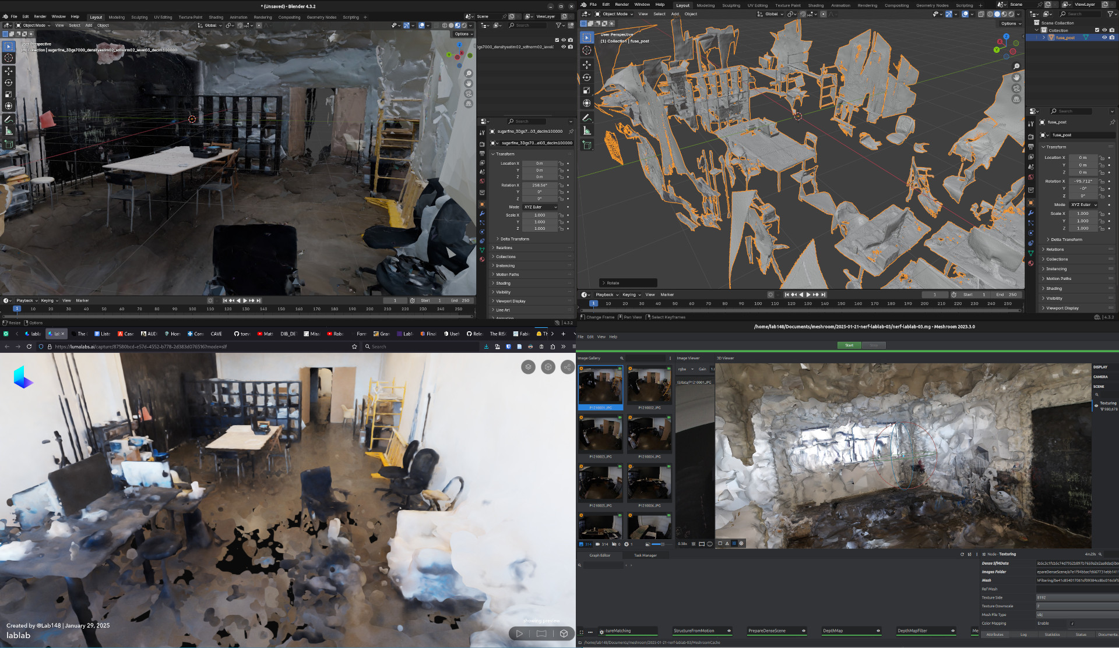This screenshot has height=648, width=1119.
Task: Click Add Cube tool in left Blender toolbar
Action: [8, 144]
